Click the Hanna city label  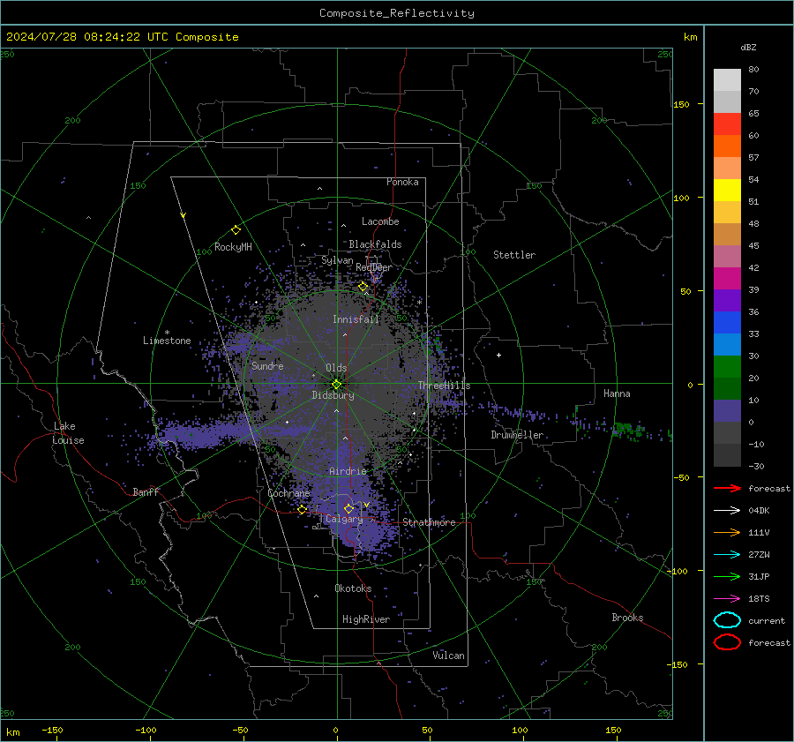[x=617, y=393]
